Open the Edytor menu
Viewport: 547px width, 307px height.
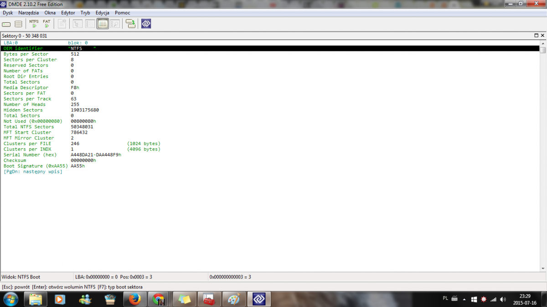(x=68, y=13)
